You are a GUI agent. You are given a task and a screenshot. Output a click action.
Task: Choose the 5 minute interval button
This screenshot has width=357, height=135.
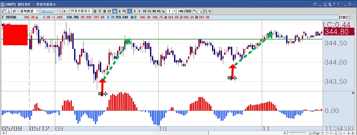click(x=139, y=11)
